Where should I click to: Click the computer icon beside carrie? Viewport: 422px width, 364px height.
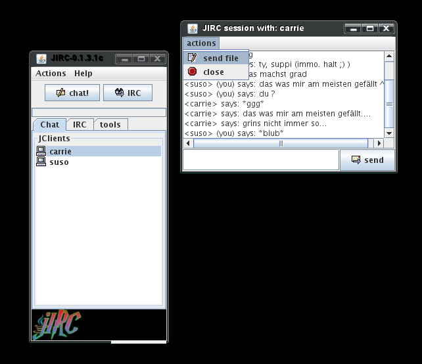(41, 151)
